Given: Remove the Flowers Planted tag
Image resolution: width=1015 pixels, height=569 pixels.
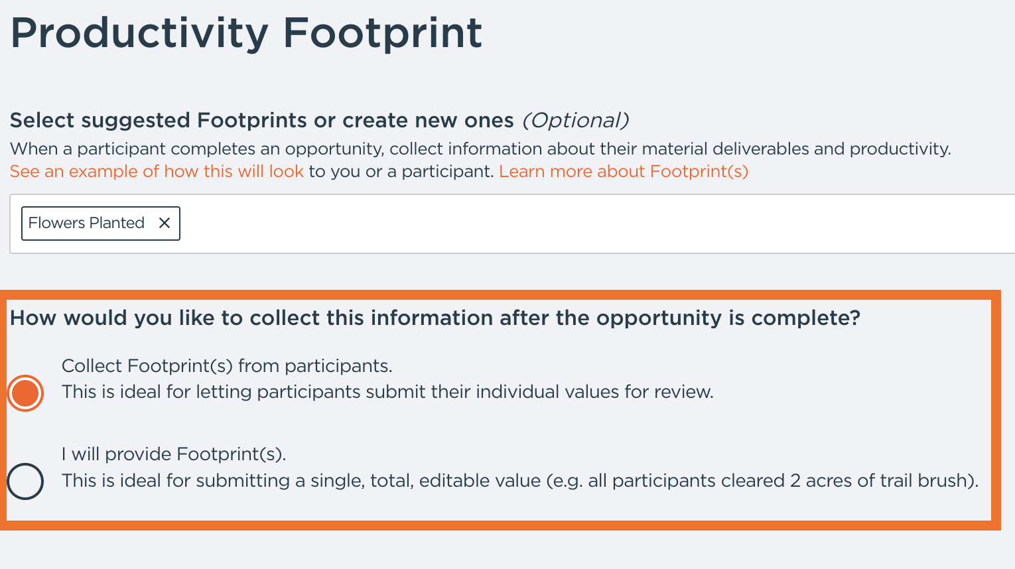Looking at the screenshot, I should click(x=165, y=223).
